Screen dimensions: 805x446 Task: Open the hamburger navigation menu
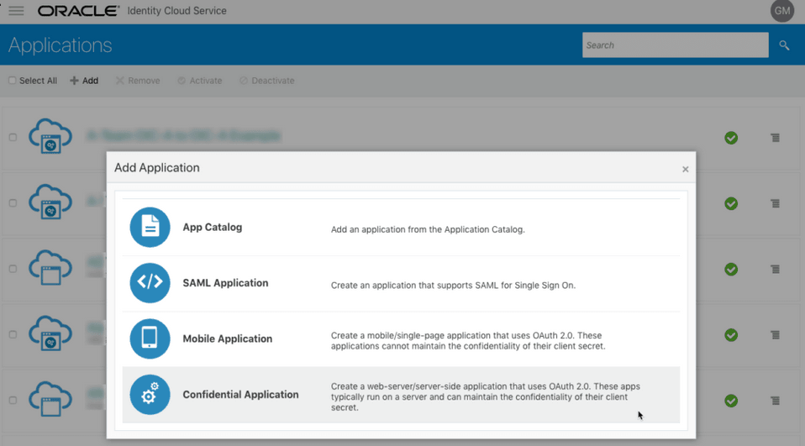[x=16, y=11]
